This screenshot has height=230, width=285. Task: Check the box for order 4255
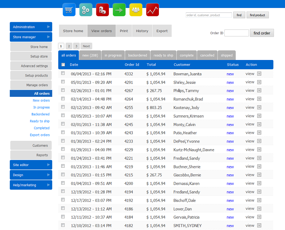coord(63,107)
